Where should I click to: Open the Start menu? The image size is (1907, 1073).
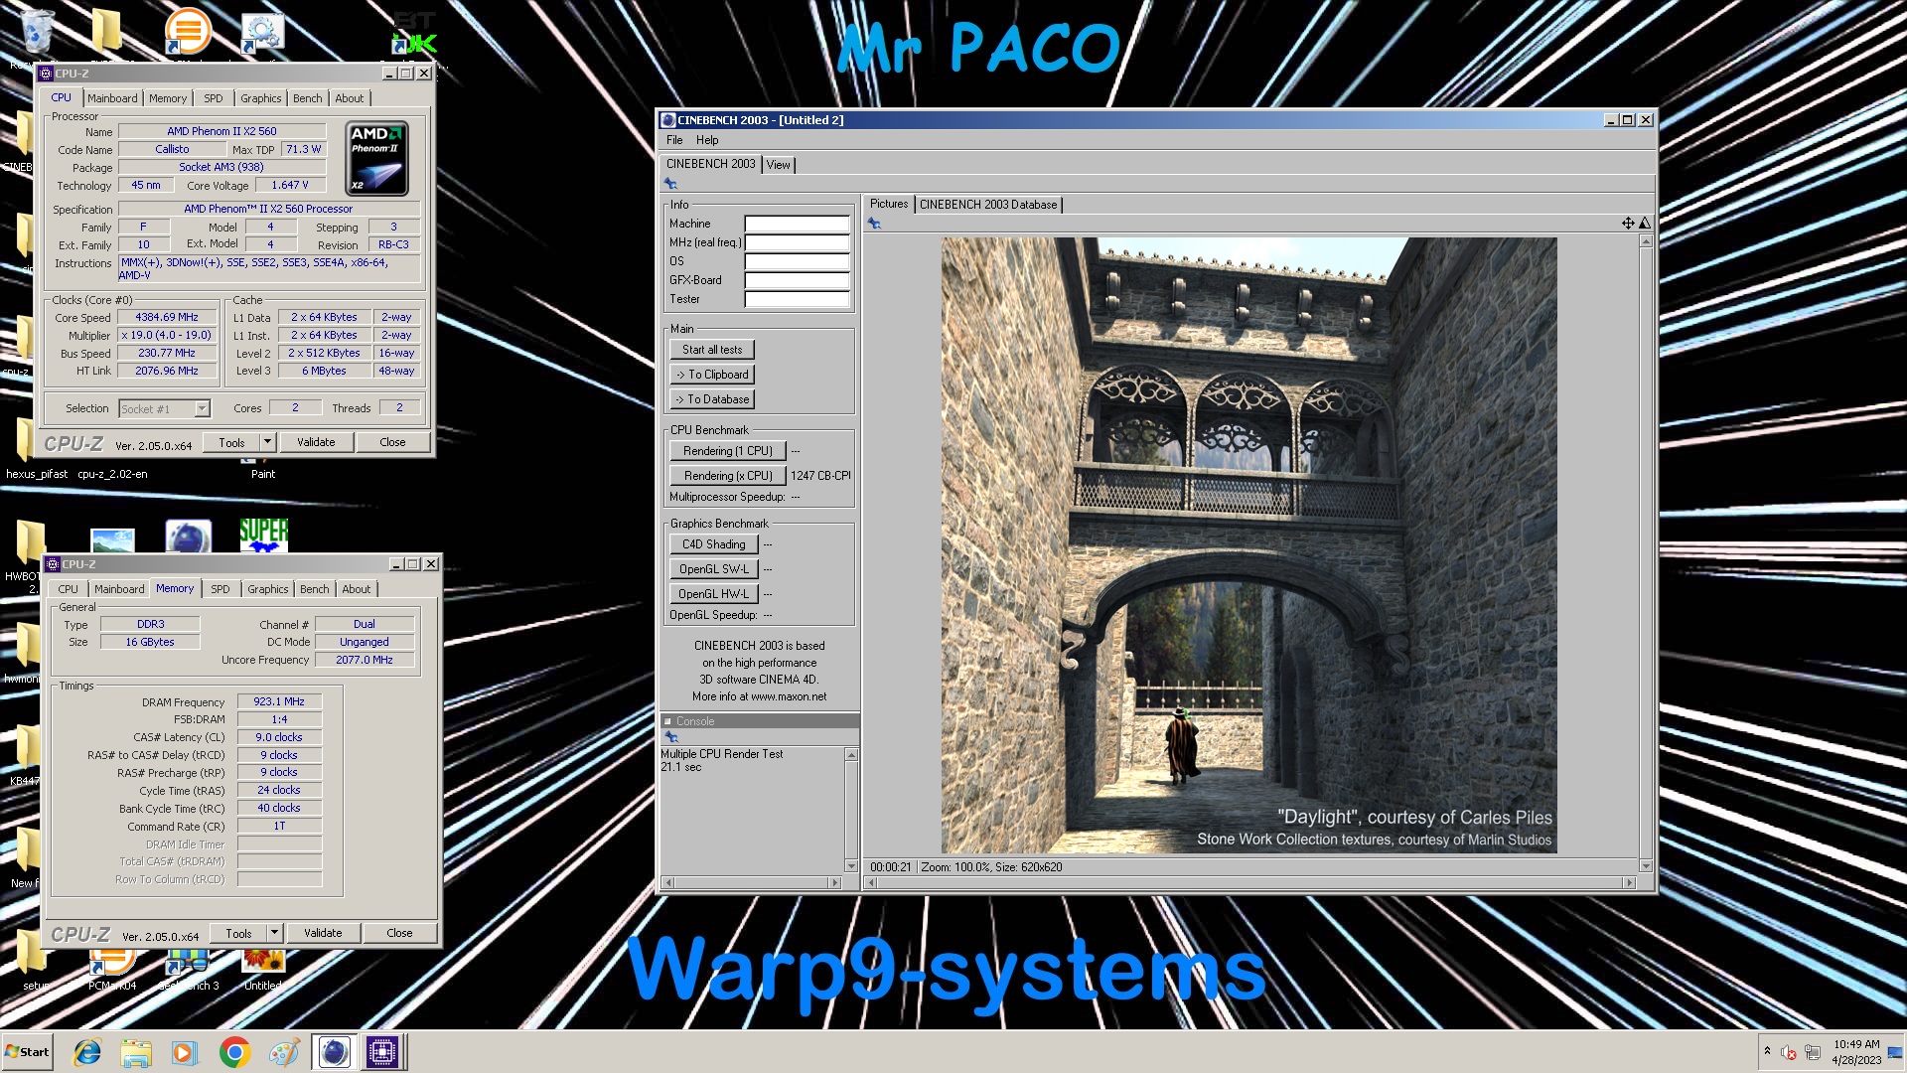tap(28, 1052)
